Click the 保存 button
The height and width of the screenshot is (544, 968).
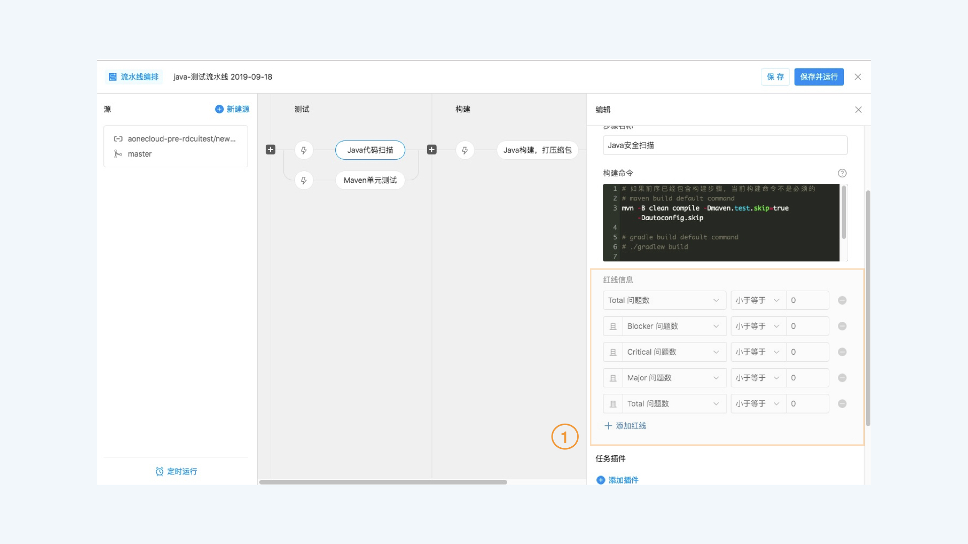pos(775,77)
